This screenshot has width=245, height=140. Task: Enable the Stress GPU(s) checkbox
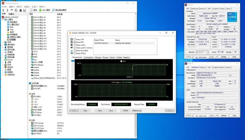tap(75, 53)
